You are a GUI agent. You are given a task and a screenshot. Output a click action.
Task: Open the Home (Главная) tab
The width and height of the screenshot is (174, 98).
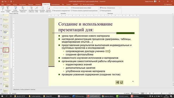[x=8, y=4]
